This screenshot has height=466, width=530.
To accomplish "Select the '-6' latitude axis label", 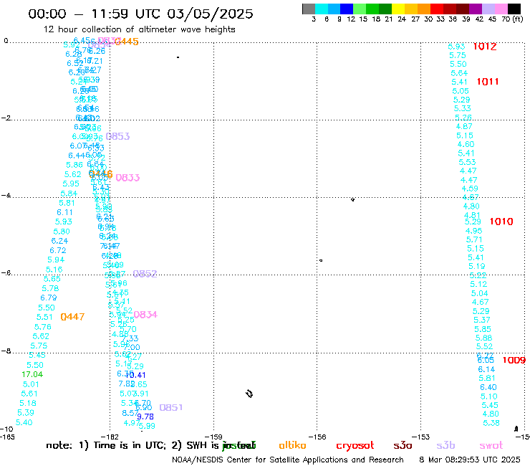I will point(6,272).
